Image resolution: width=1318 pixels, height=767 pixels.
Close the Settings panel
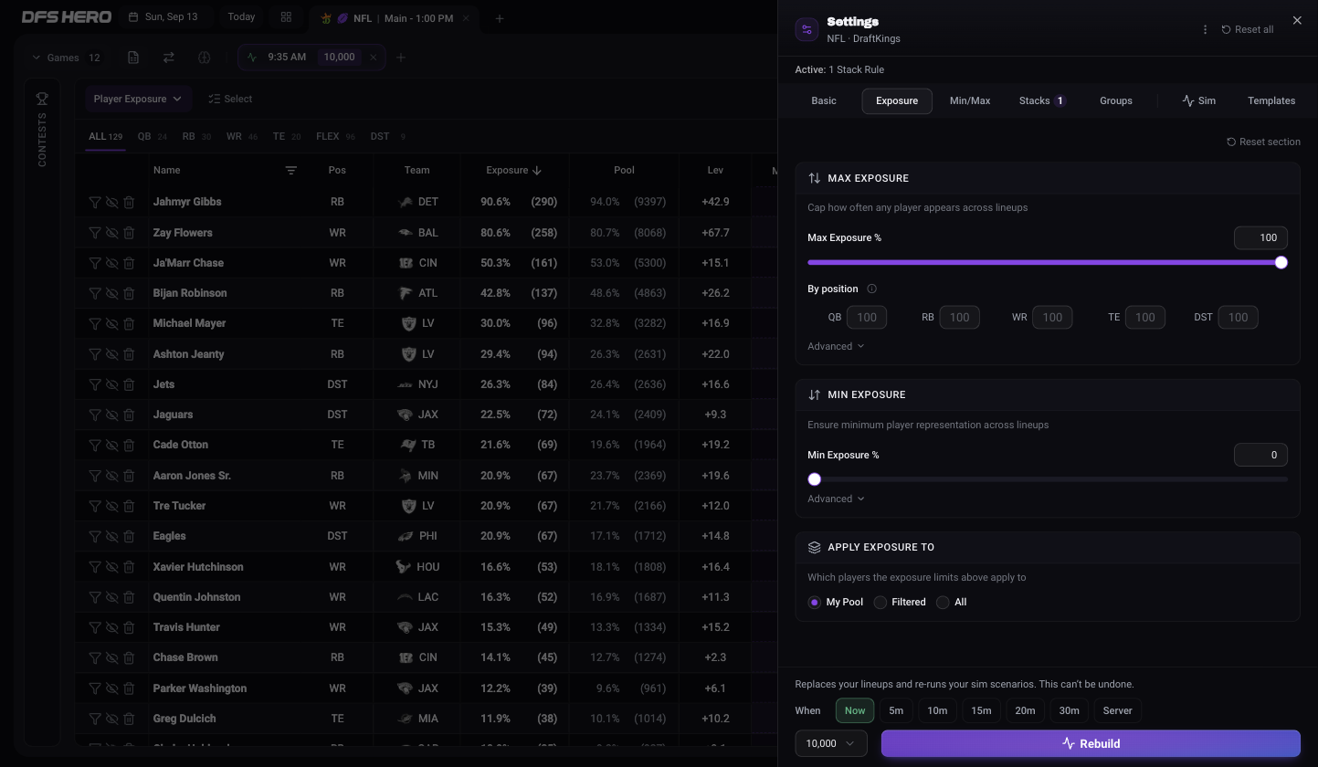[x=1297, y=20]
